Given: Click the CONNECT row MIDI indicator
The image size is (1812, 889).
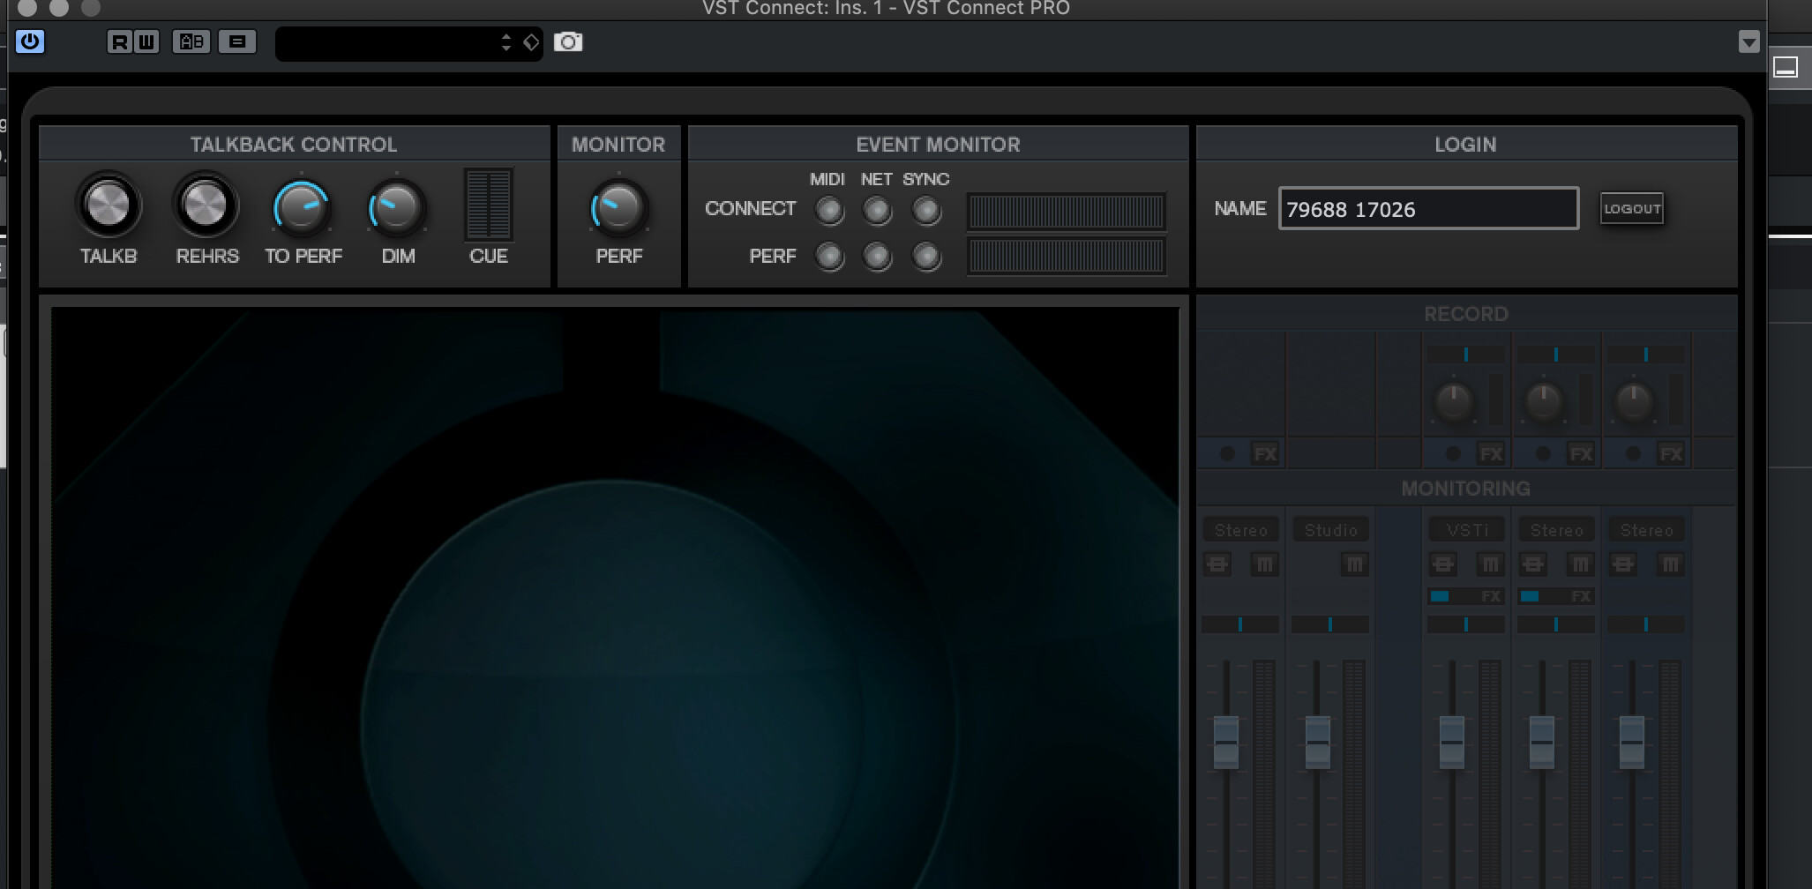Looking at the screenshot, I should (x=828, y=210).
